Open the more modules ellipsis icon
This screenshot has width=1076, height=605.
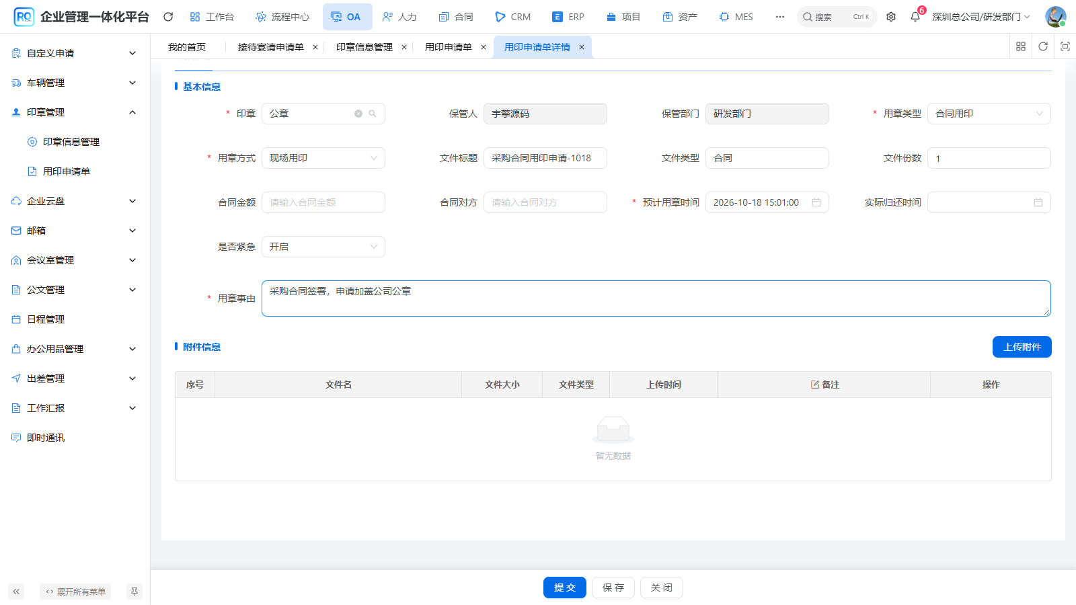click(x=780, y=17)
